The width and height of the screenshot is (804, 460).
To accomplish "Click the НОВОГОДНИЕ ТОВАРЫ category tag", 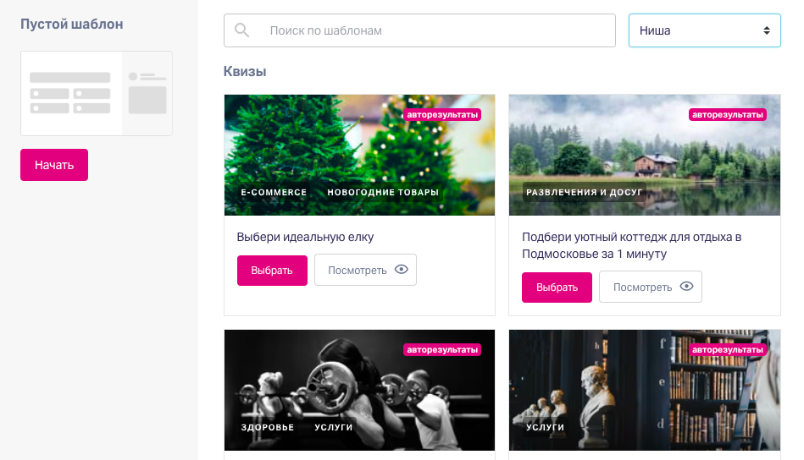I will click(x=383, y=193).
